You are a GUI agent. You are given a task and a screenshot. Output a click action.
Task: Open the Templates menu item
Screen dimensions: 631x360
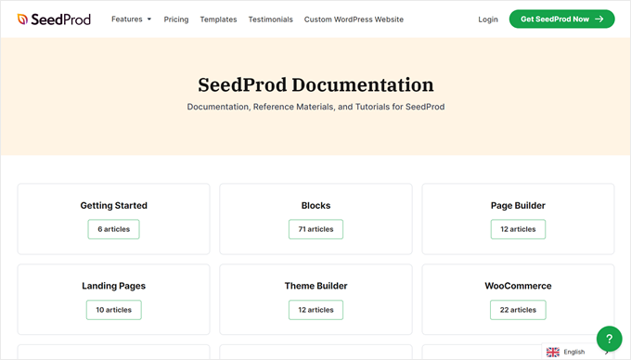218,19
